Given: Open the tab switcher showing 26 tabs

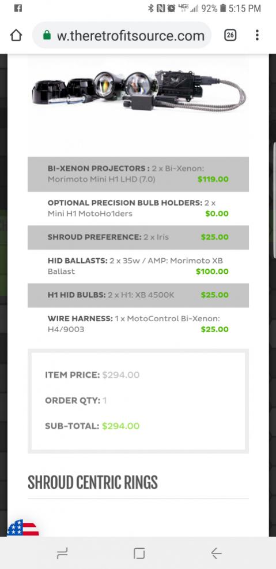Looking at the screenshot, I should pos(230,35).
